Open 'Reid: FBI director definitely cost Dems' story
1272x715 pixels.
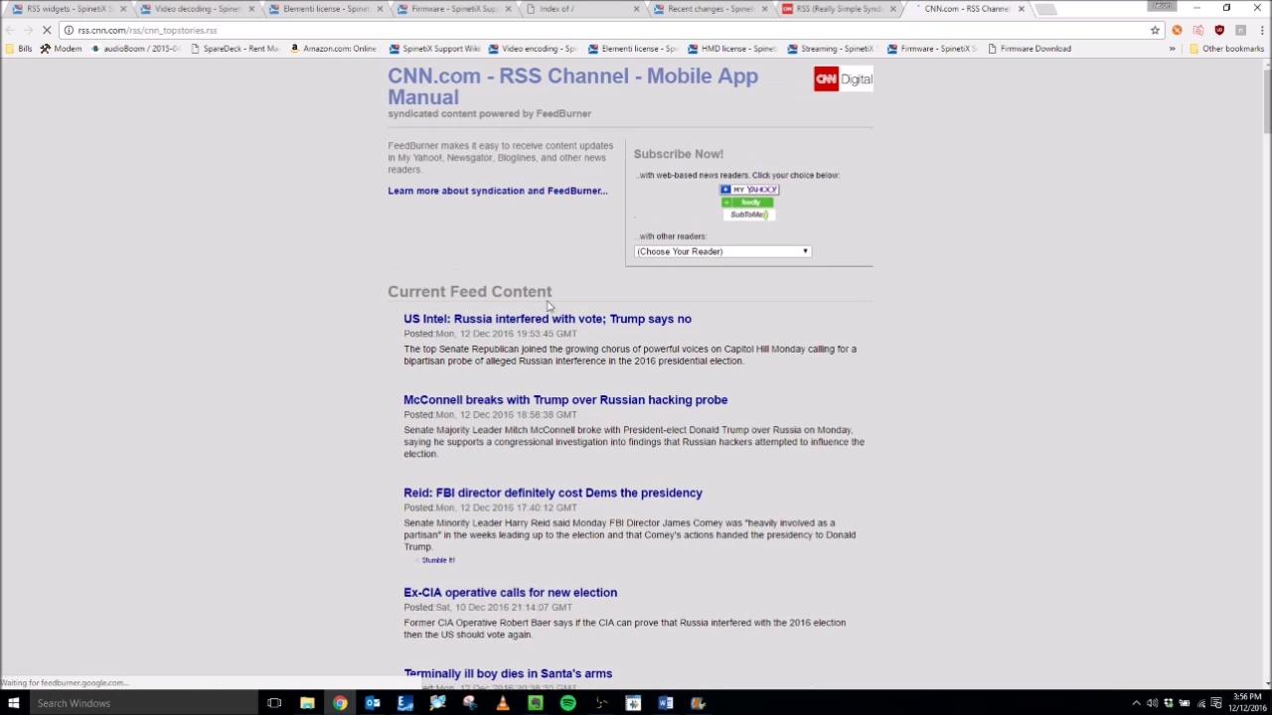tap(553, 493)
